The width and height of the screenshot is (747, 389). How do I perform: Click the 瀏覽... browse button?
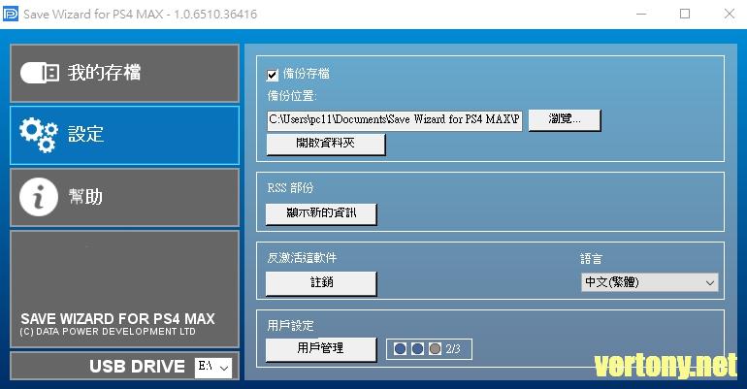565,119
